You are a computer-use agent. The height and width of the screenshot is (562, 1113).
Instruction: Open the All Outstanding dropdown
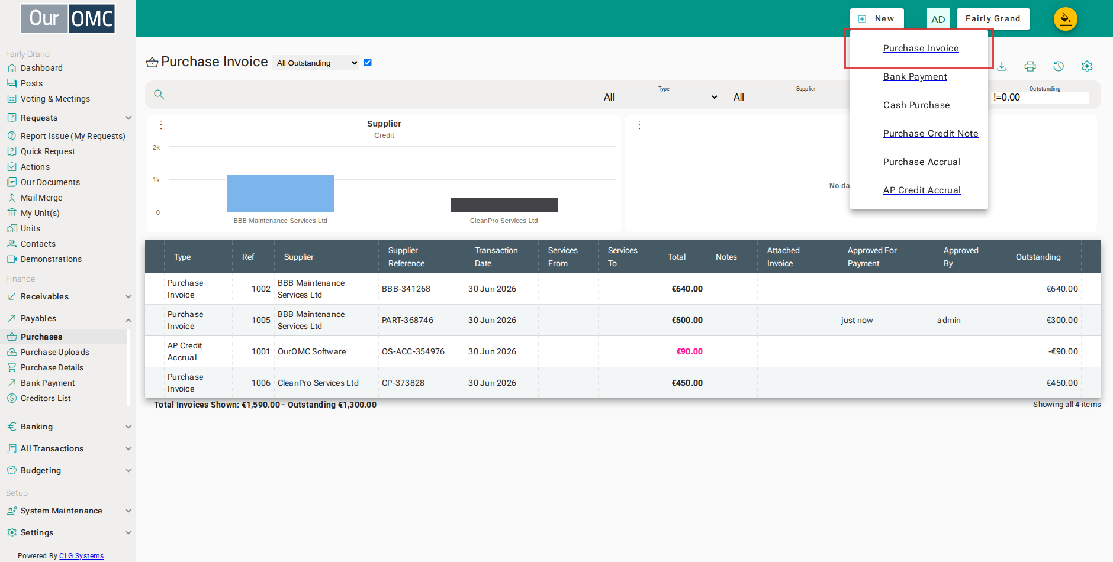(316, 63)
